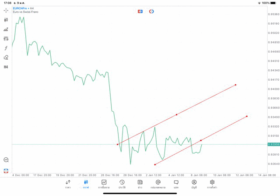Image resolution: width=280 pixels, height=196 pixels.
Task: Open the H4 timeframe selector
Action: (6, 67)
